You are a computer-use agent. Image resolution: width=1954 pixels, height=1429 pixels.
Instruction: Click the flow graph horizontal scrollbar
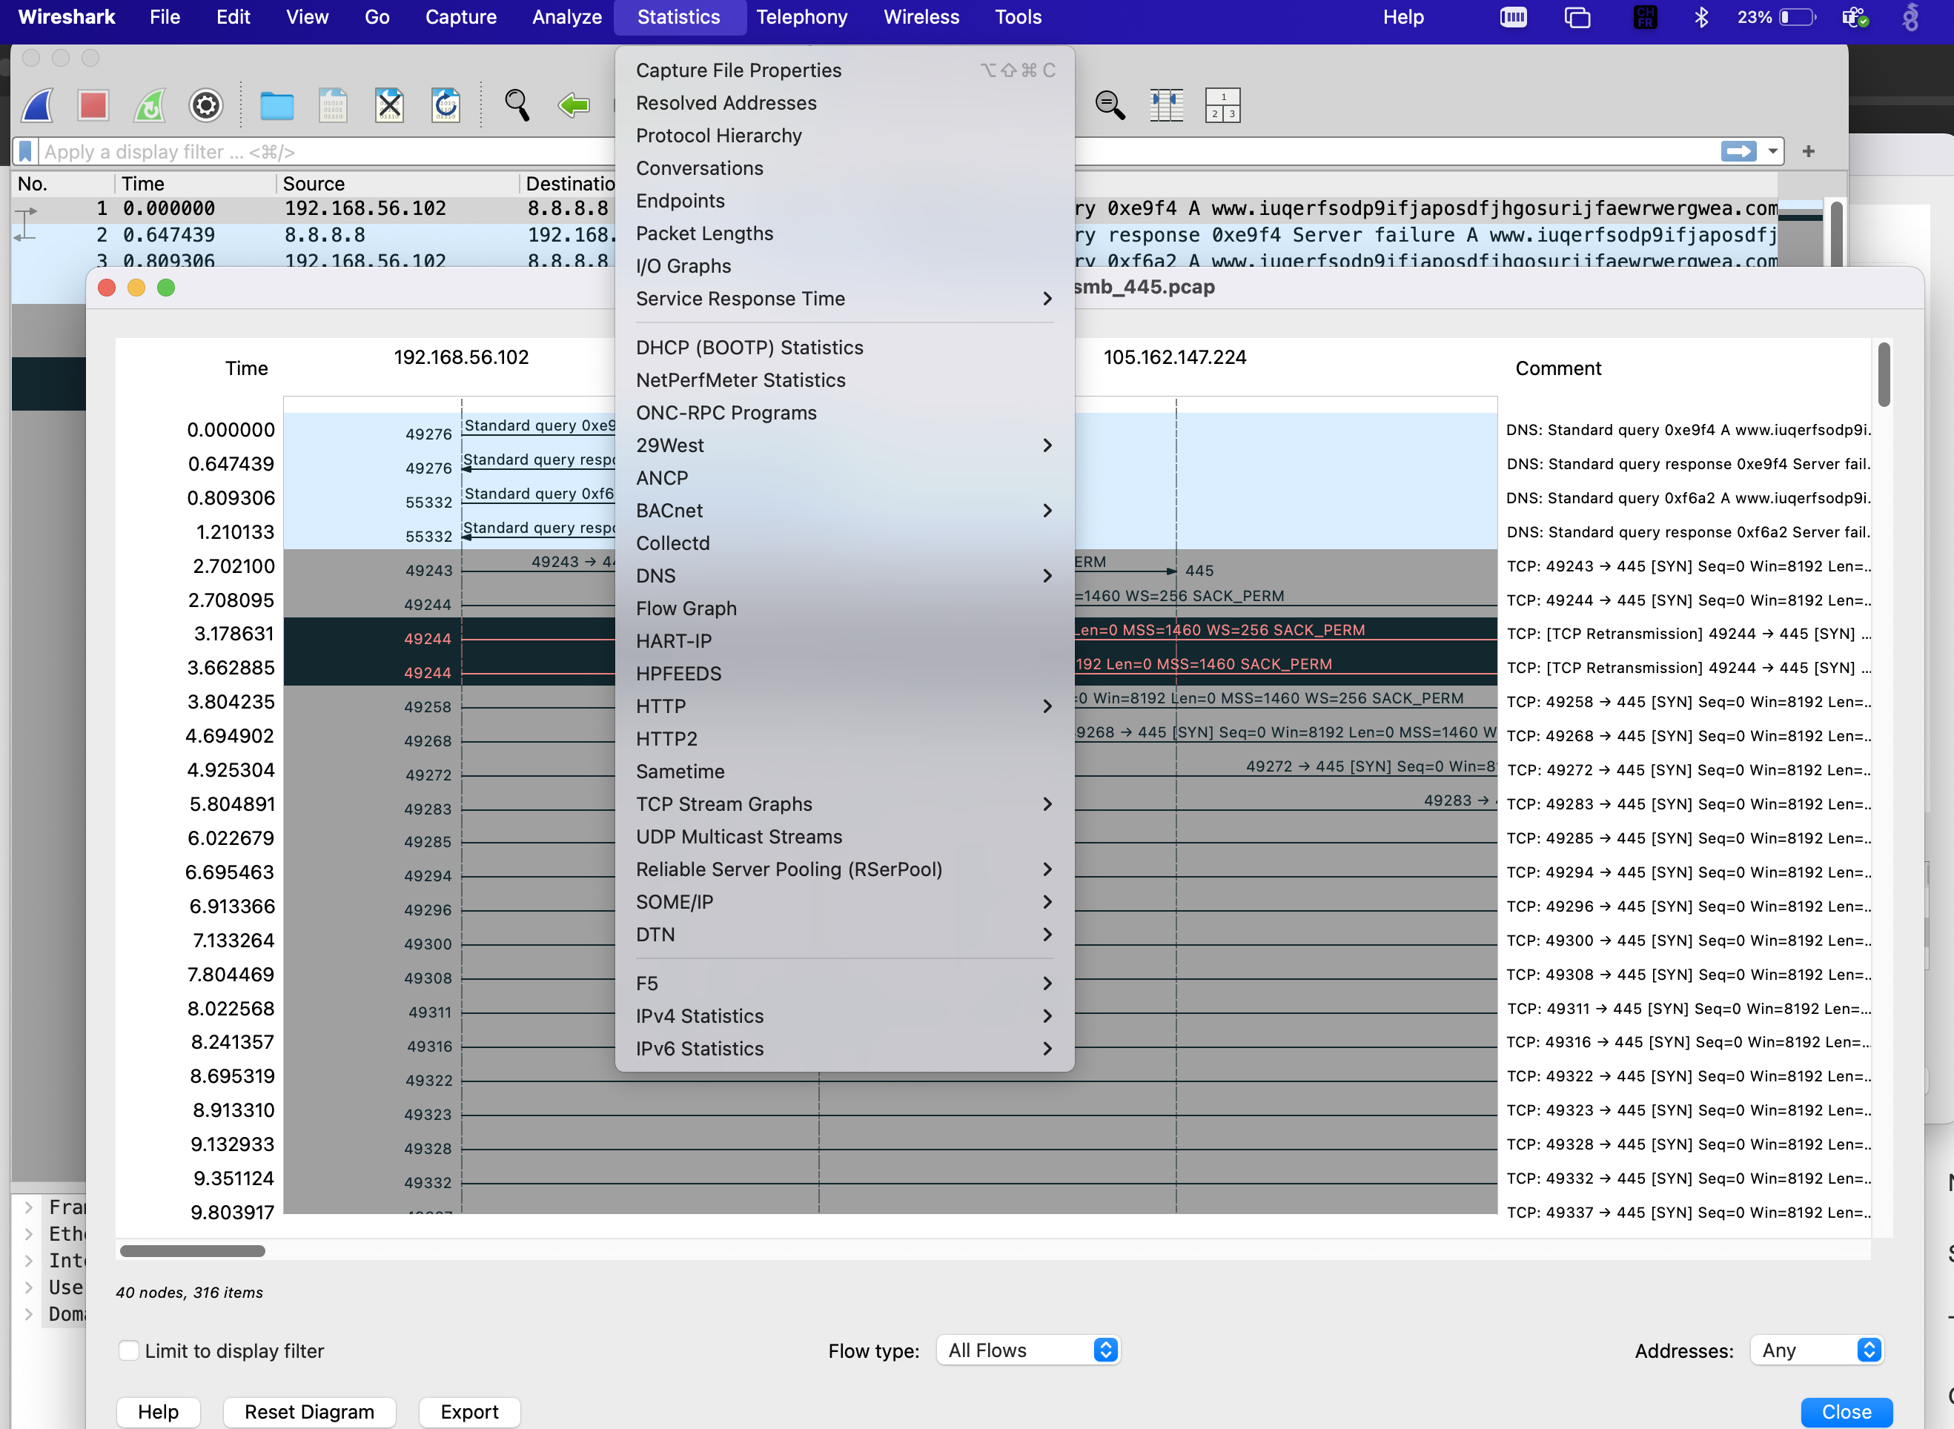click(x=192, y=1251)
